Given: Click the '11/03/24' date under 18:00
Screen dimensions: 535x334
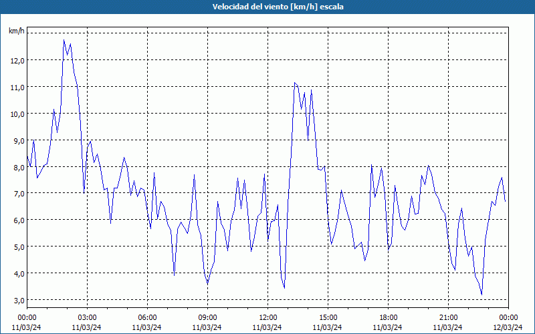Looking at the screenshot, I should pyautogui.click(x=388, y=327).
